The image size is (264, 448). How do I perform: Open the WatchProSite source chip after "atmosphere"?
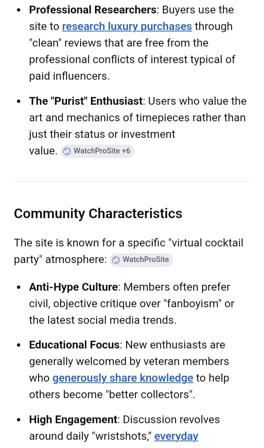[141, 260]
